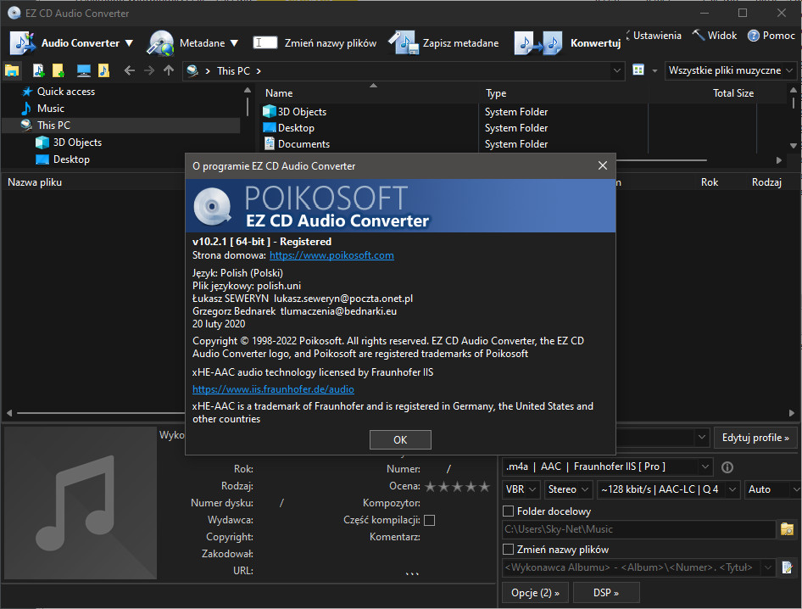Click the Audio Converter music note icon
This screenshot has width=802, height=609.
tap(23, 43)
